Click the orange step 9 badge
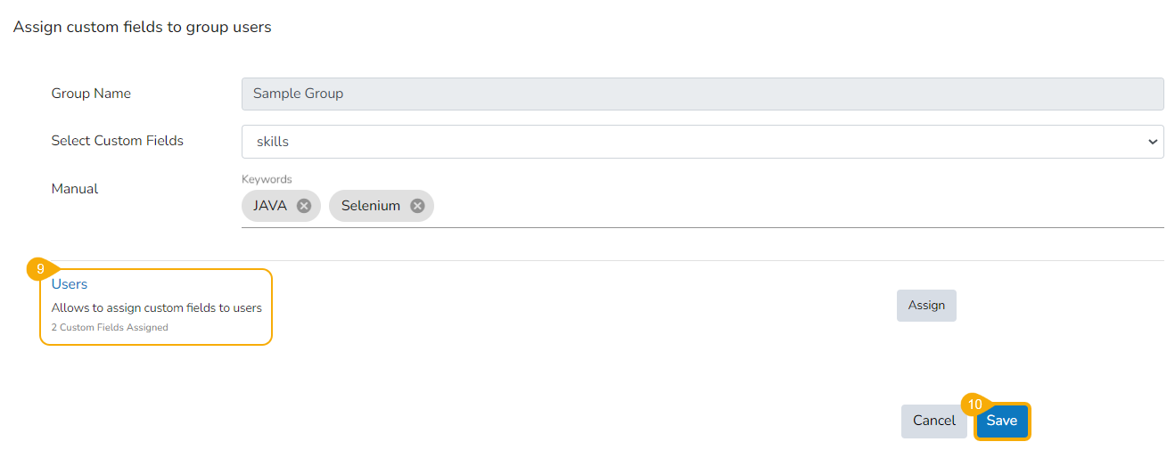1175x450 pixels. [x=40, y=268]
